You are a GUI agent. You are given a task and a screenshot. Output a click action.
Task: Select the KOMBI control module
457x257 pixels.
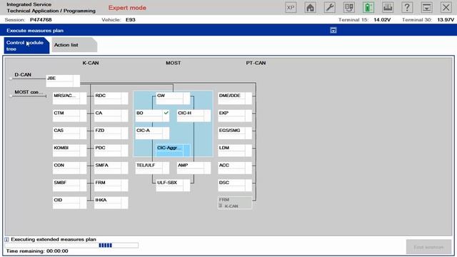(x=70, y=151)
